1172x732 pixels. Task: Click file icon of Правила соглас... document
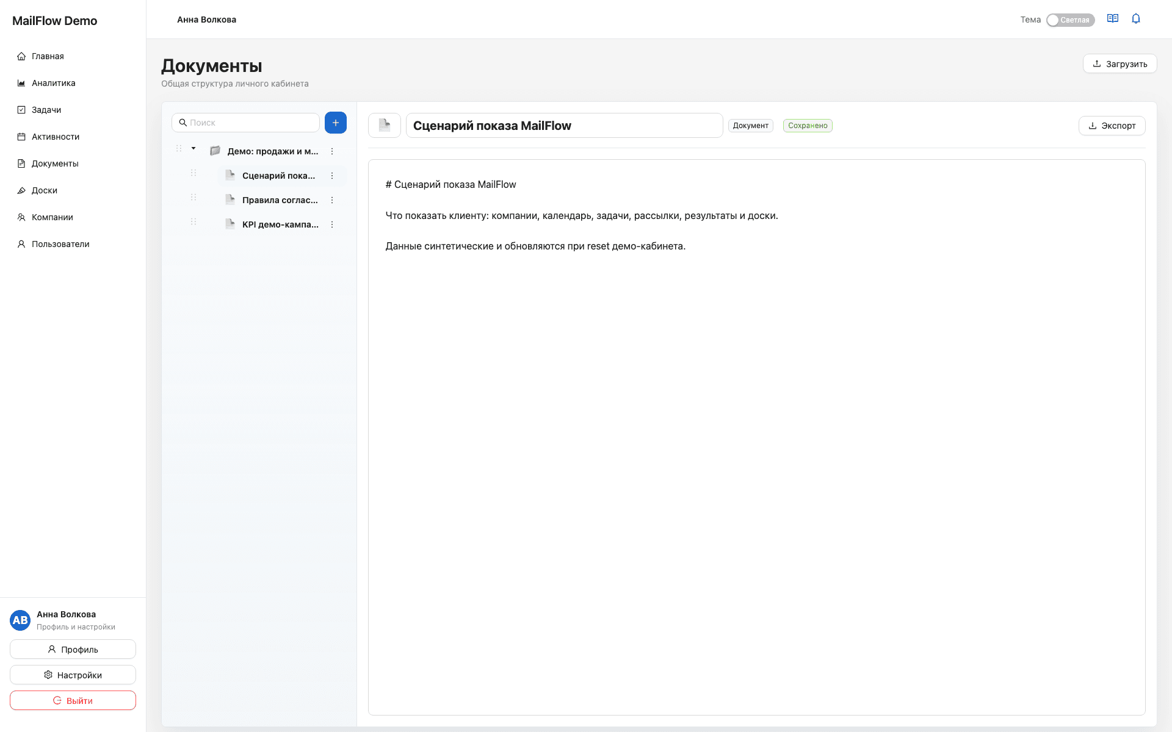pyautogui.click(x=230, y=199)
